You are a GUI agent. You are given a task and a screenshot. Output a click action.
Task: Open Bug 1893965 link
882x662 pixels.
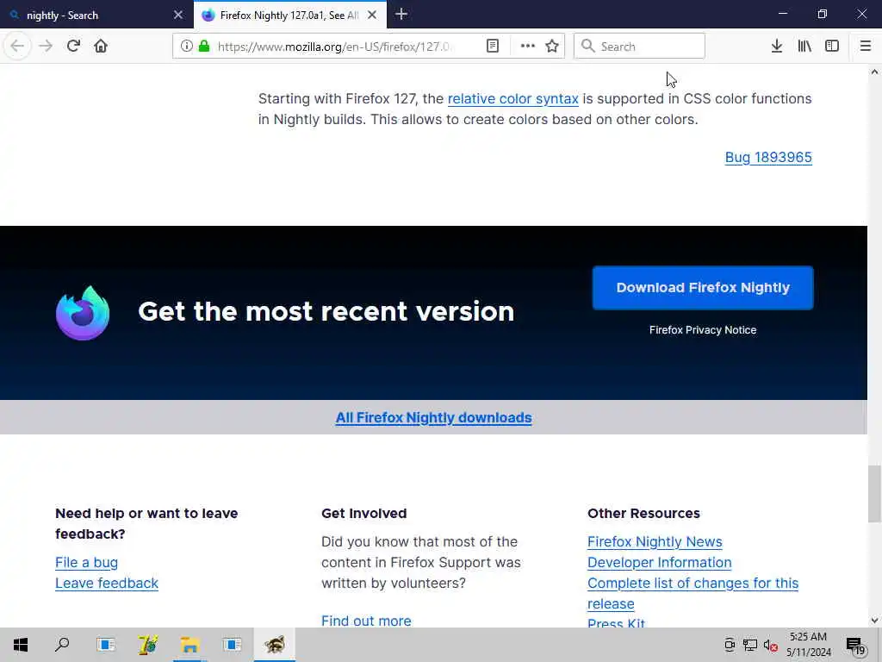(768, 157)
